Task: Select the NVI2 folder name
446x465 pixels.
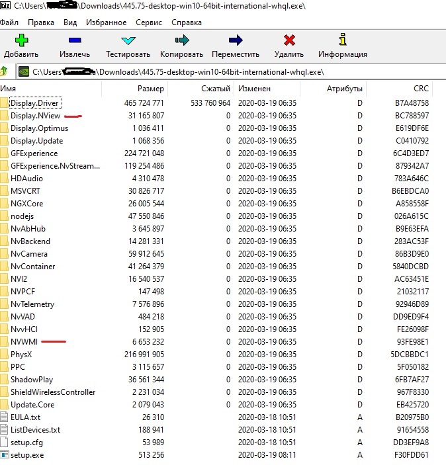Action: 19,278
